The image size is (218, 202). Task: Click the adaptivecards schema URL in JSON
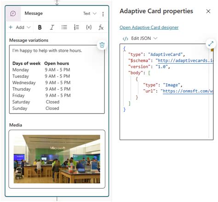tap(185, 60)
